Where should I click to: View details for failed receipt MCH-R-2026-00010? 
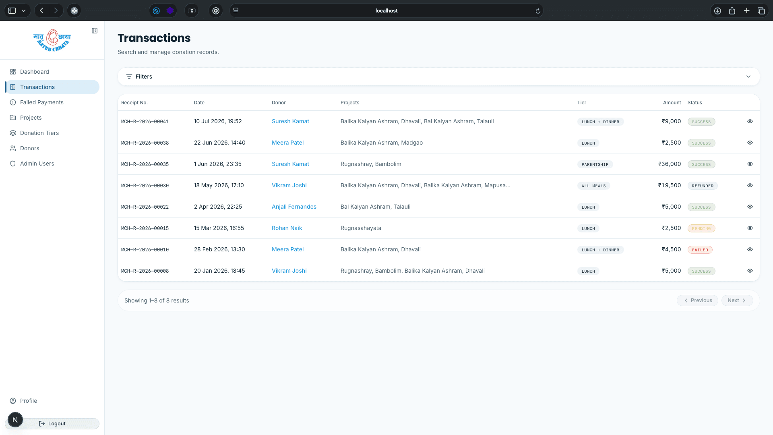coord(750,249)
